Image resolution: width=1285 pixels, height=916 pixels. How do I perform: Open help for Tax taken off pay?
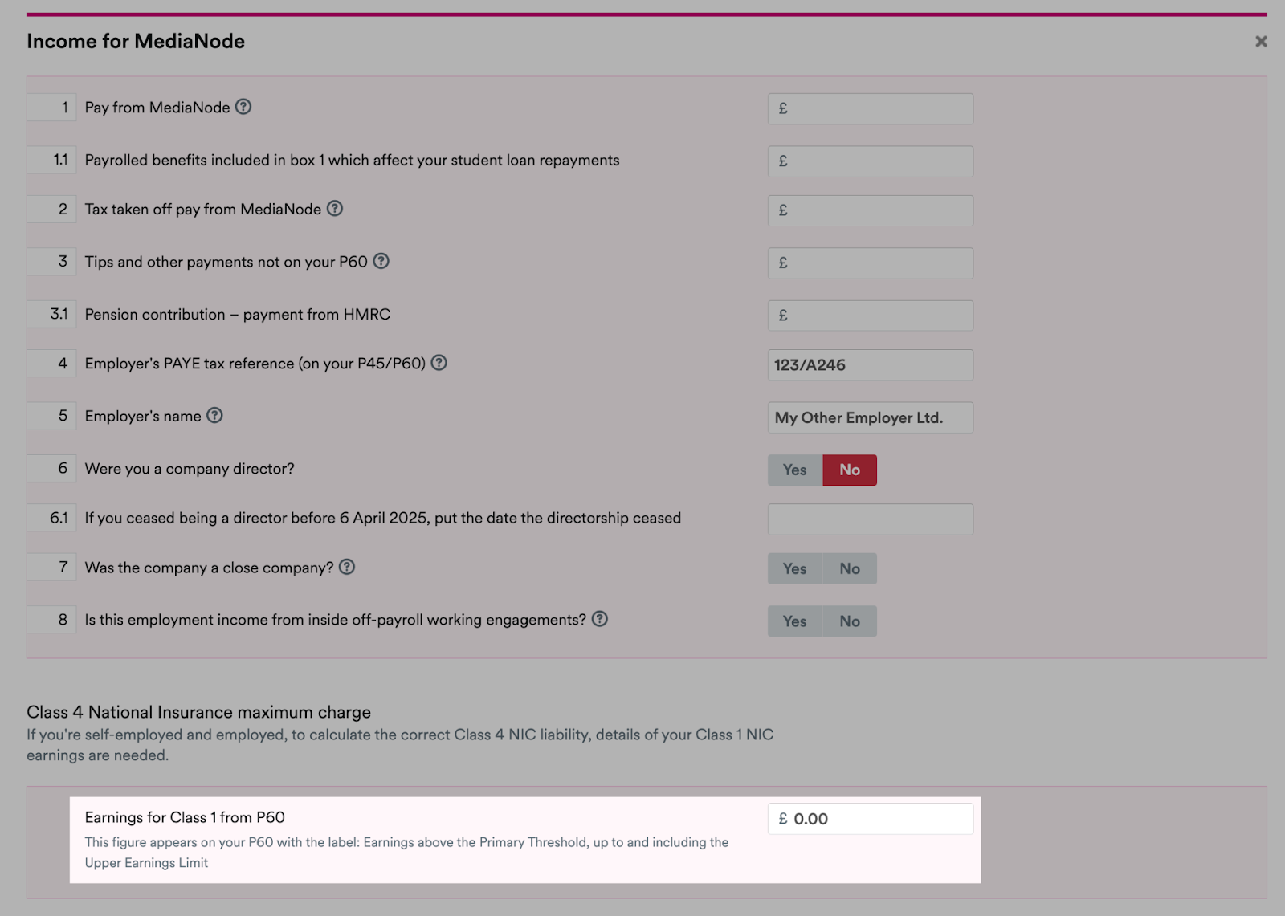pyautogui.click(x=335, y=209)
